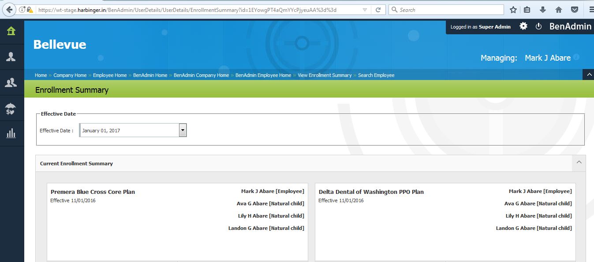Reload the page with refresh button
Viewport: 594px width, 262px height.
[378, 10]
